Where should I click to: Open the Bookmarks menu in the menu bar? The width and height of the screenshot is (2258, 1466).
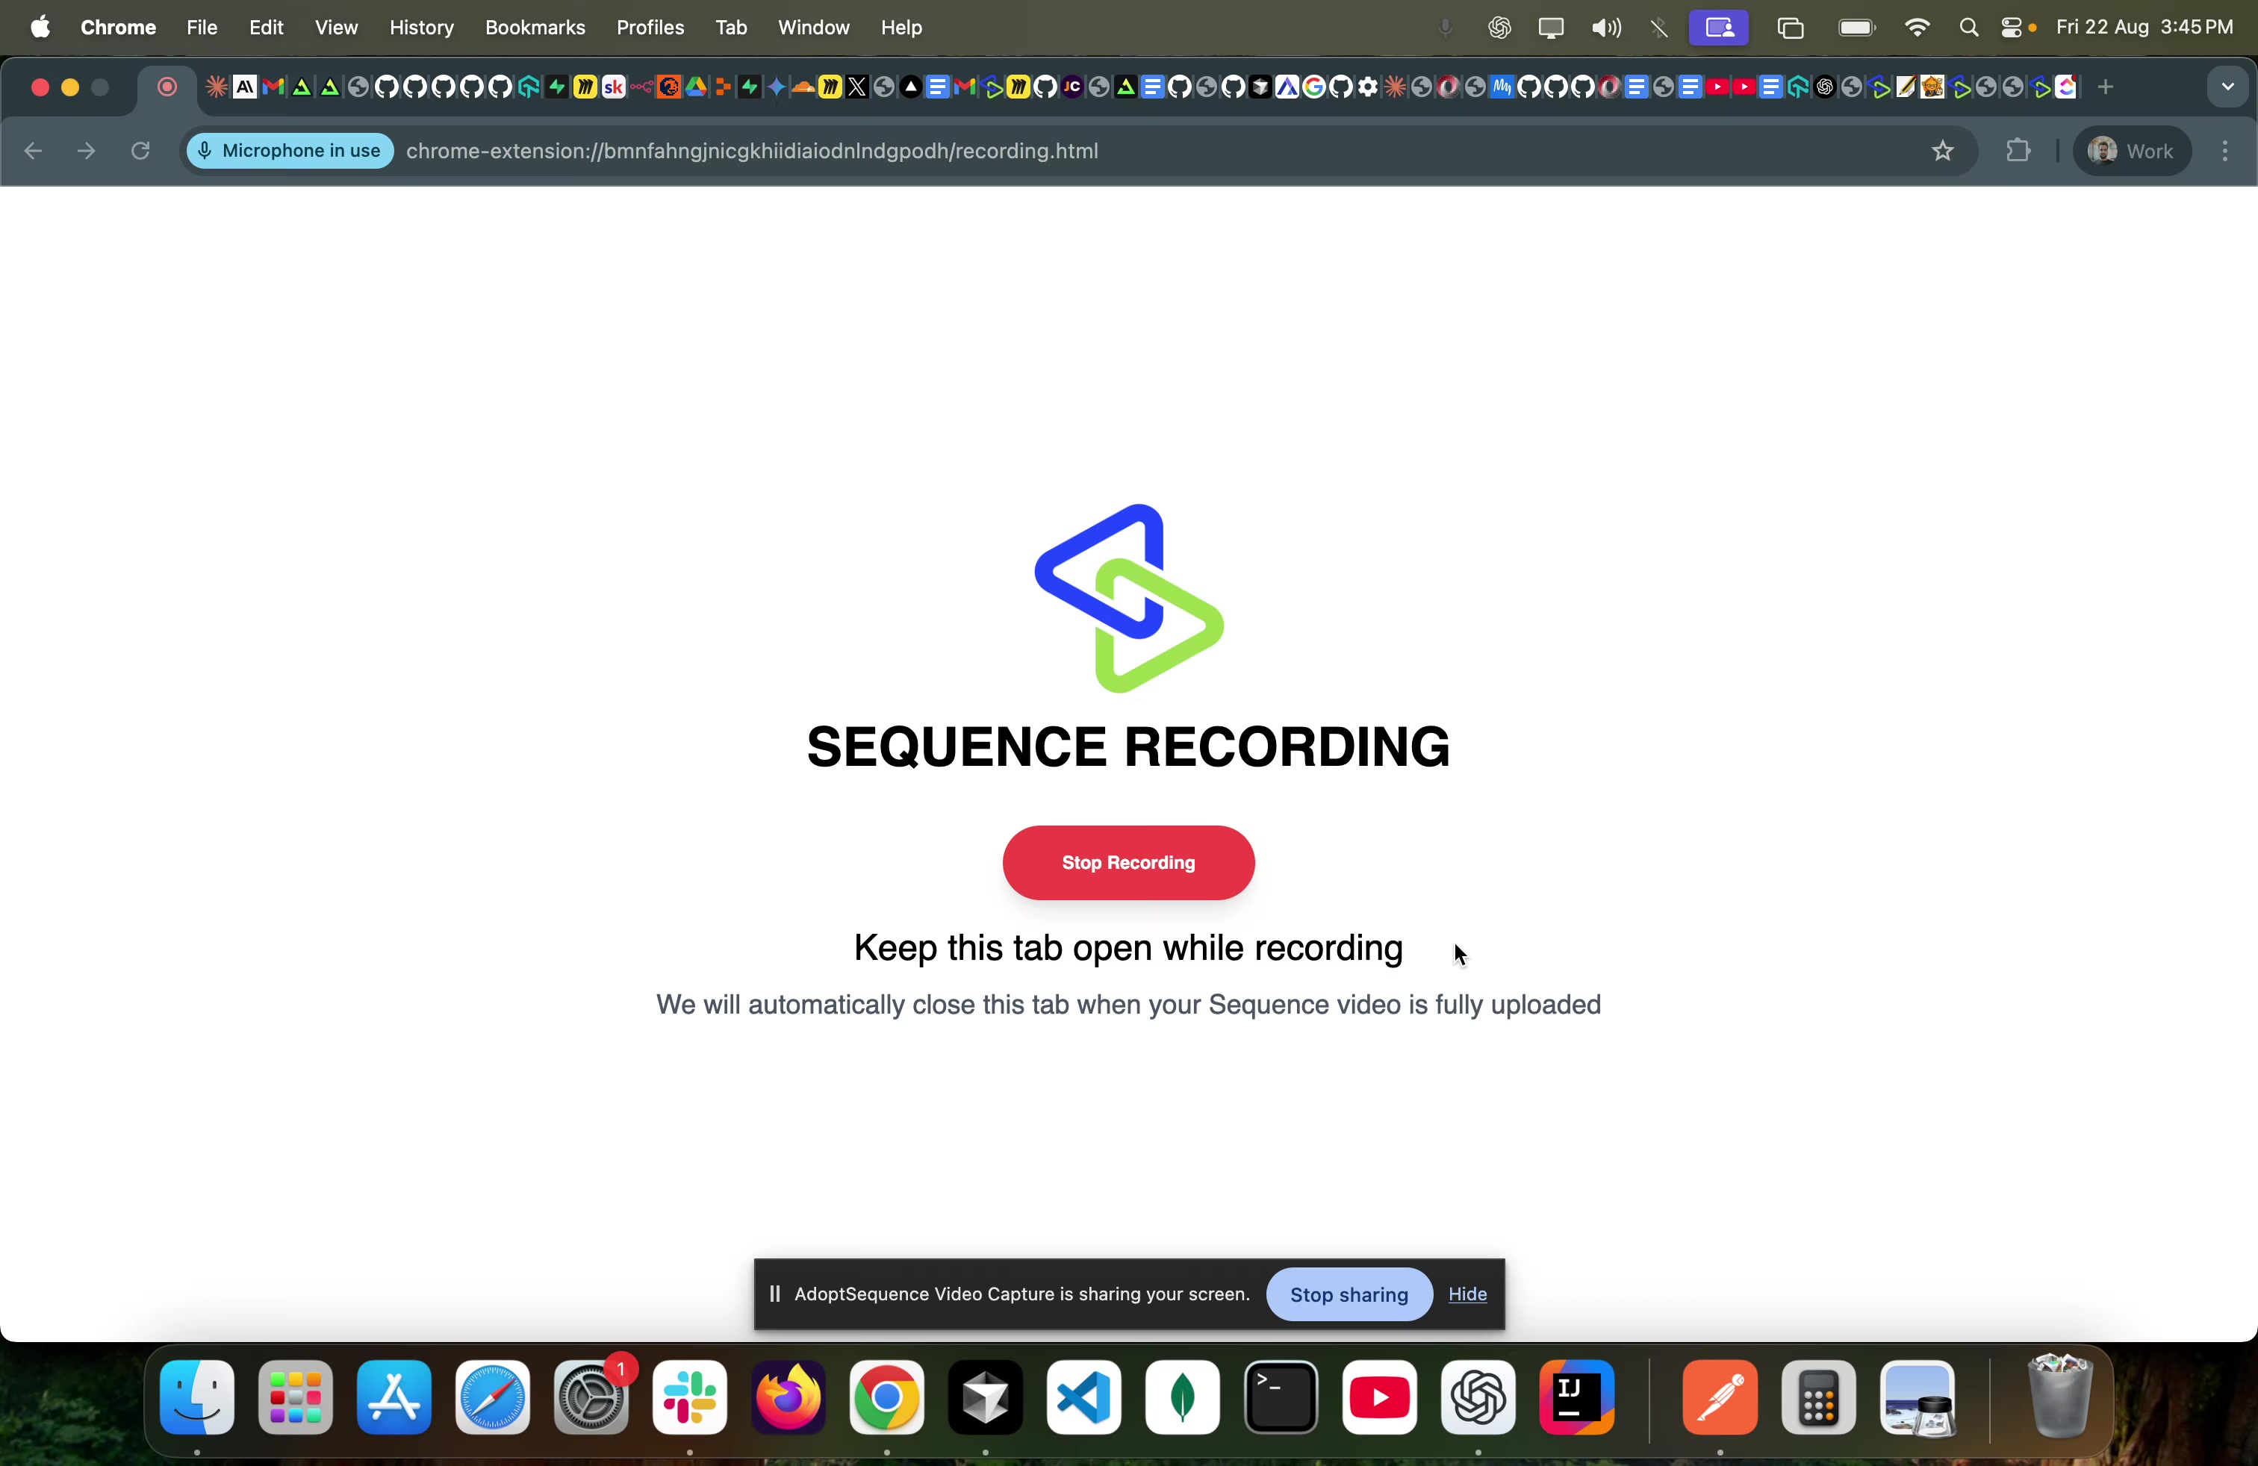(535, 28)
